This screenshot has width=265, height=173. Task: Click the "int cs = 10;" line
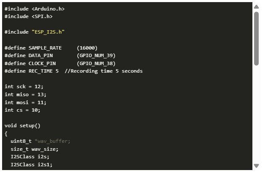point(22,110)
